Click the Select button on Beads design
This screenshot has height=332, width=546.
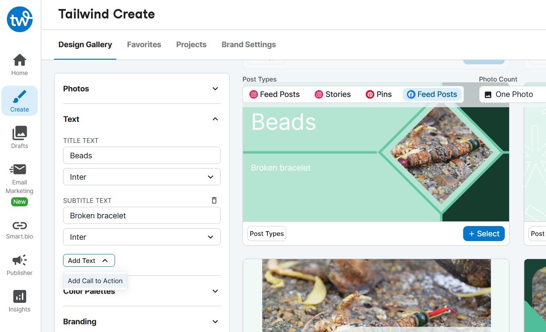(484, 234)
